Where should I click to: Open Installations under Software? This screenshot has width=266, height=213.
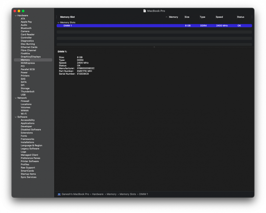(x=27, y=142)
